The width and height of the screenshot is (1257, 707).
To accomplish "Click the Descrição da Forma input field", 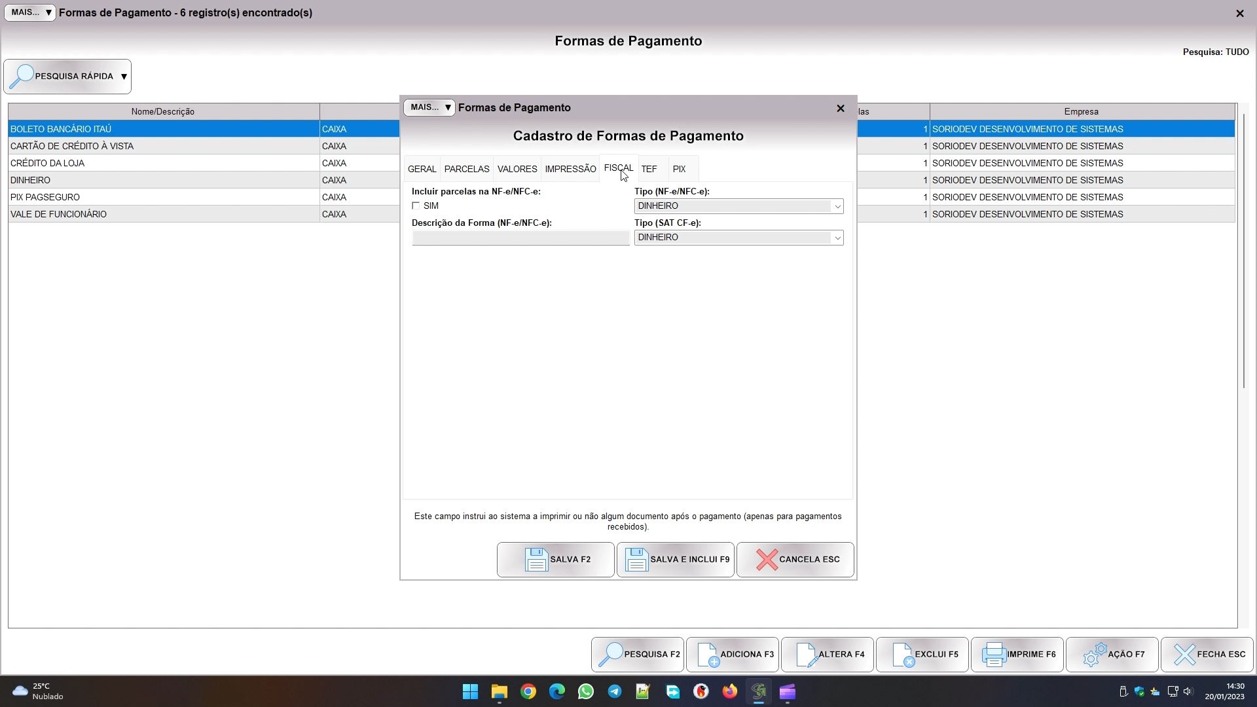I will tap(520, 238).
